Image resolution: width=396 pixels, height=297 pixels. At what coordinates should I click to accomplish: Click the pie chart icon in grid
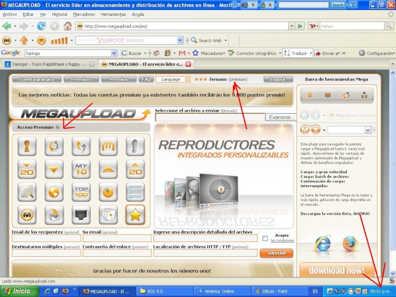pos(108,192)
